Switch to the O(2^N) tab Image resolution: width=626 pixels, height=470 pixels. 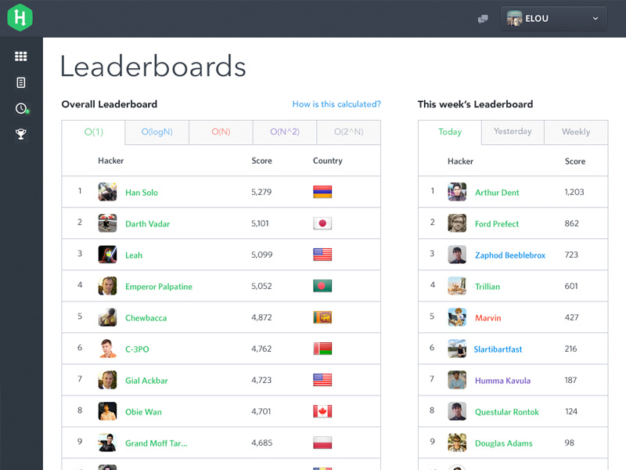coord(348,132)
